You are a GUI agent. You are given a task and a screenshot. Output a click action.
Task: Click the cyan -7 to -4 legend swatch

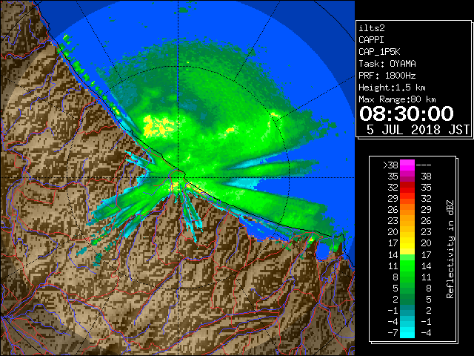[x=407, y=333]
